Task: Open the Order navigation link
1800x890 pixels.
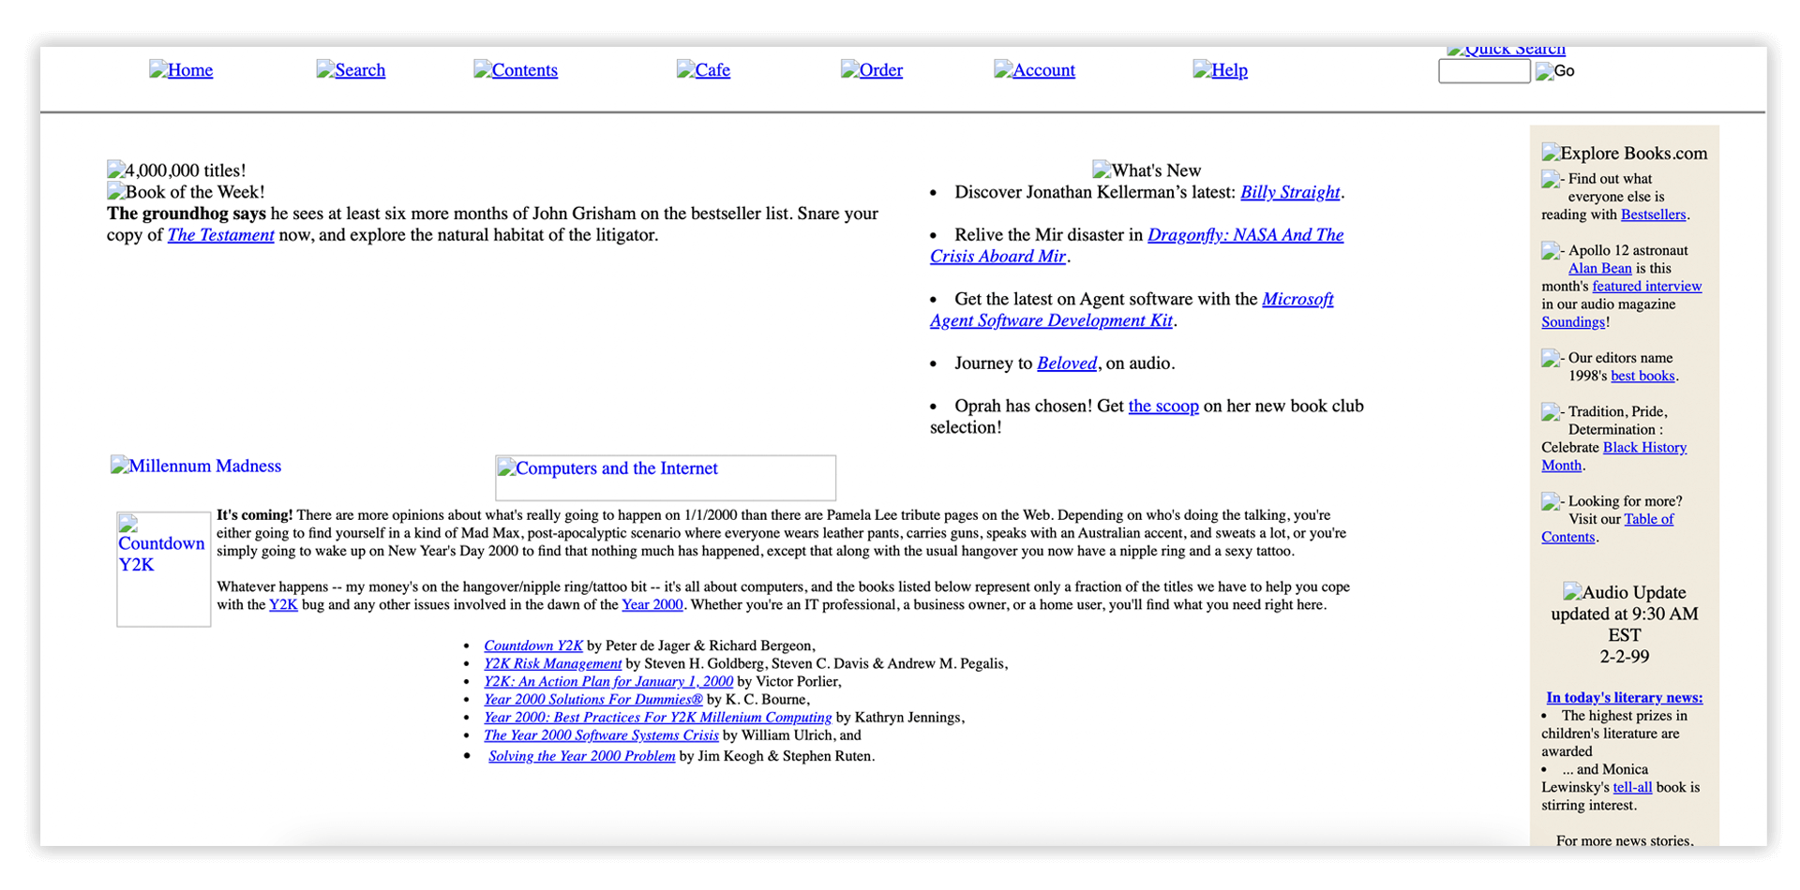Action: pyautogui.click(x=872, y=70)
